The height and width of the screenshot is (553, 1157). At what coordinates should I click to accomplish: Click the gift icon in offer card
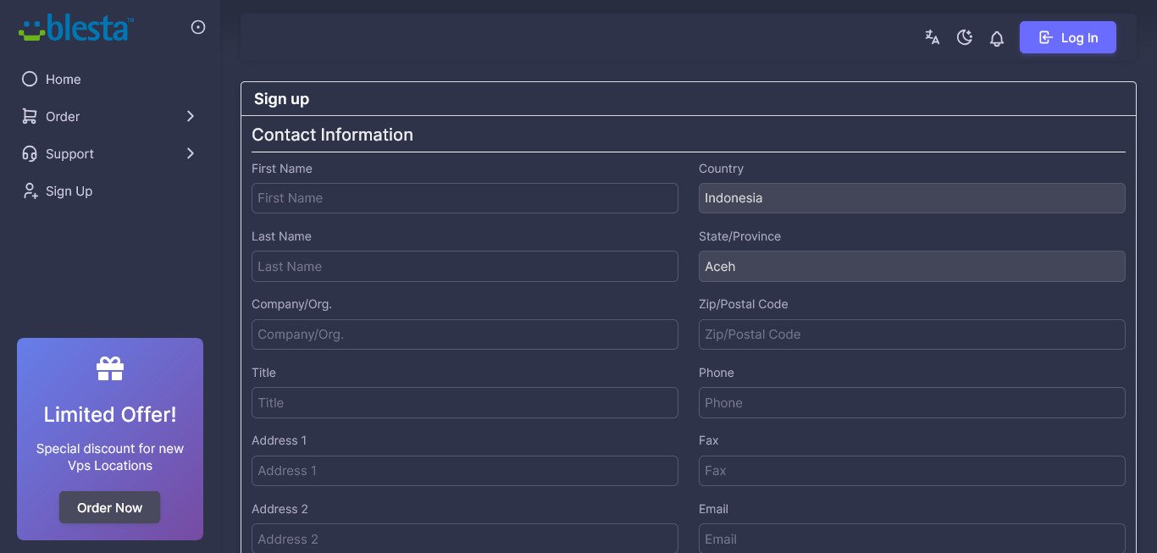coord(110,368)
